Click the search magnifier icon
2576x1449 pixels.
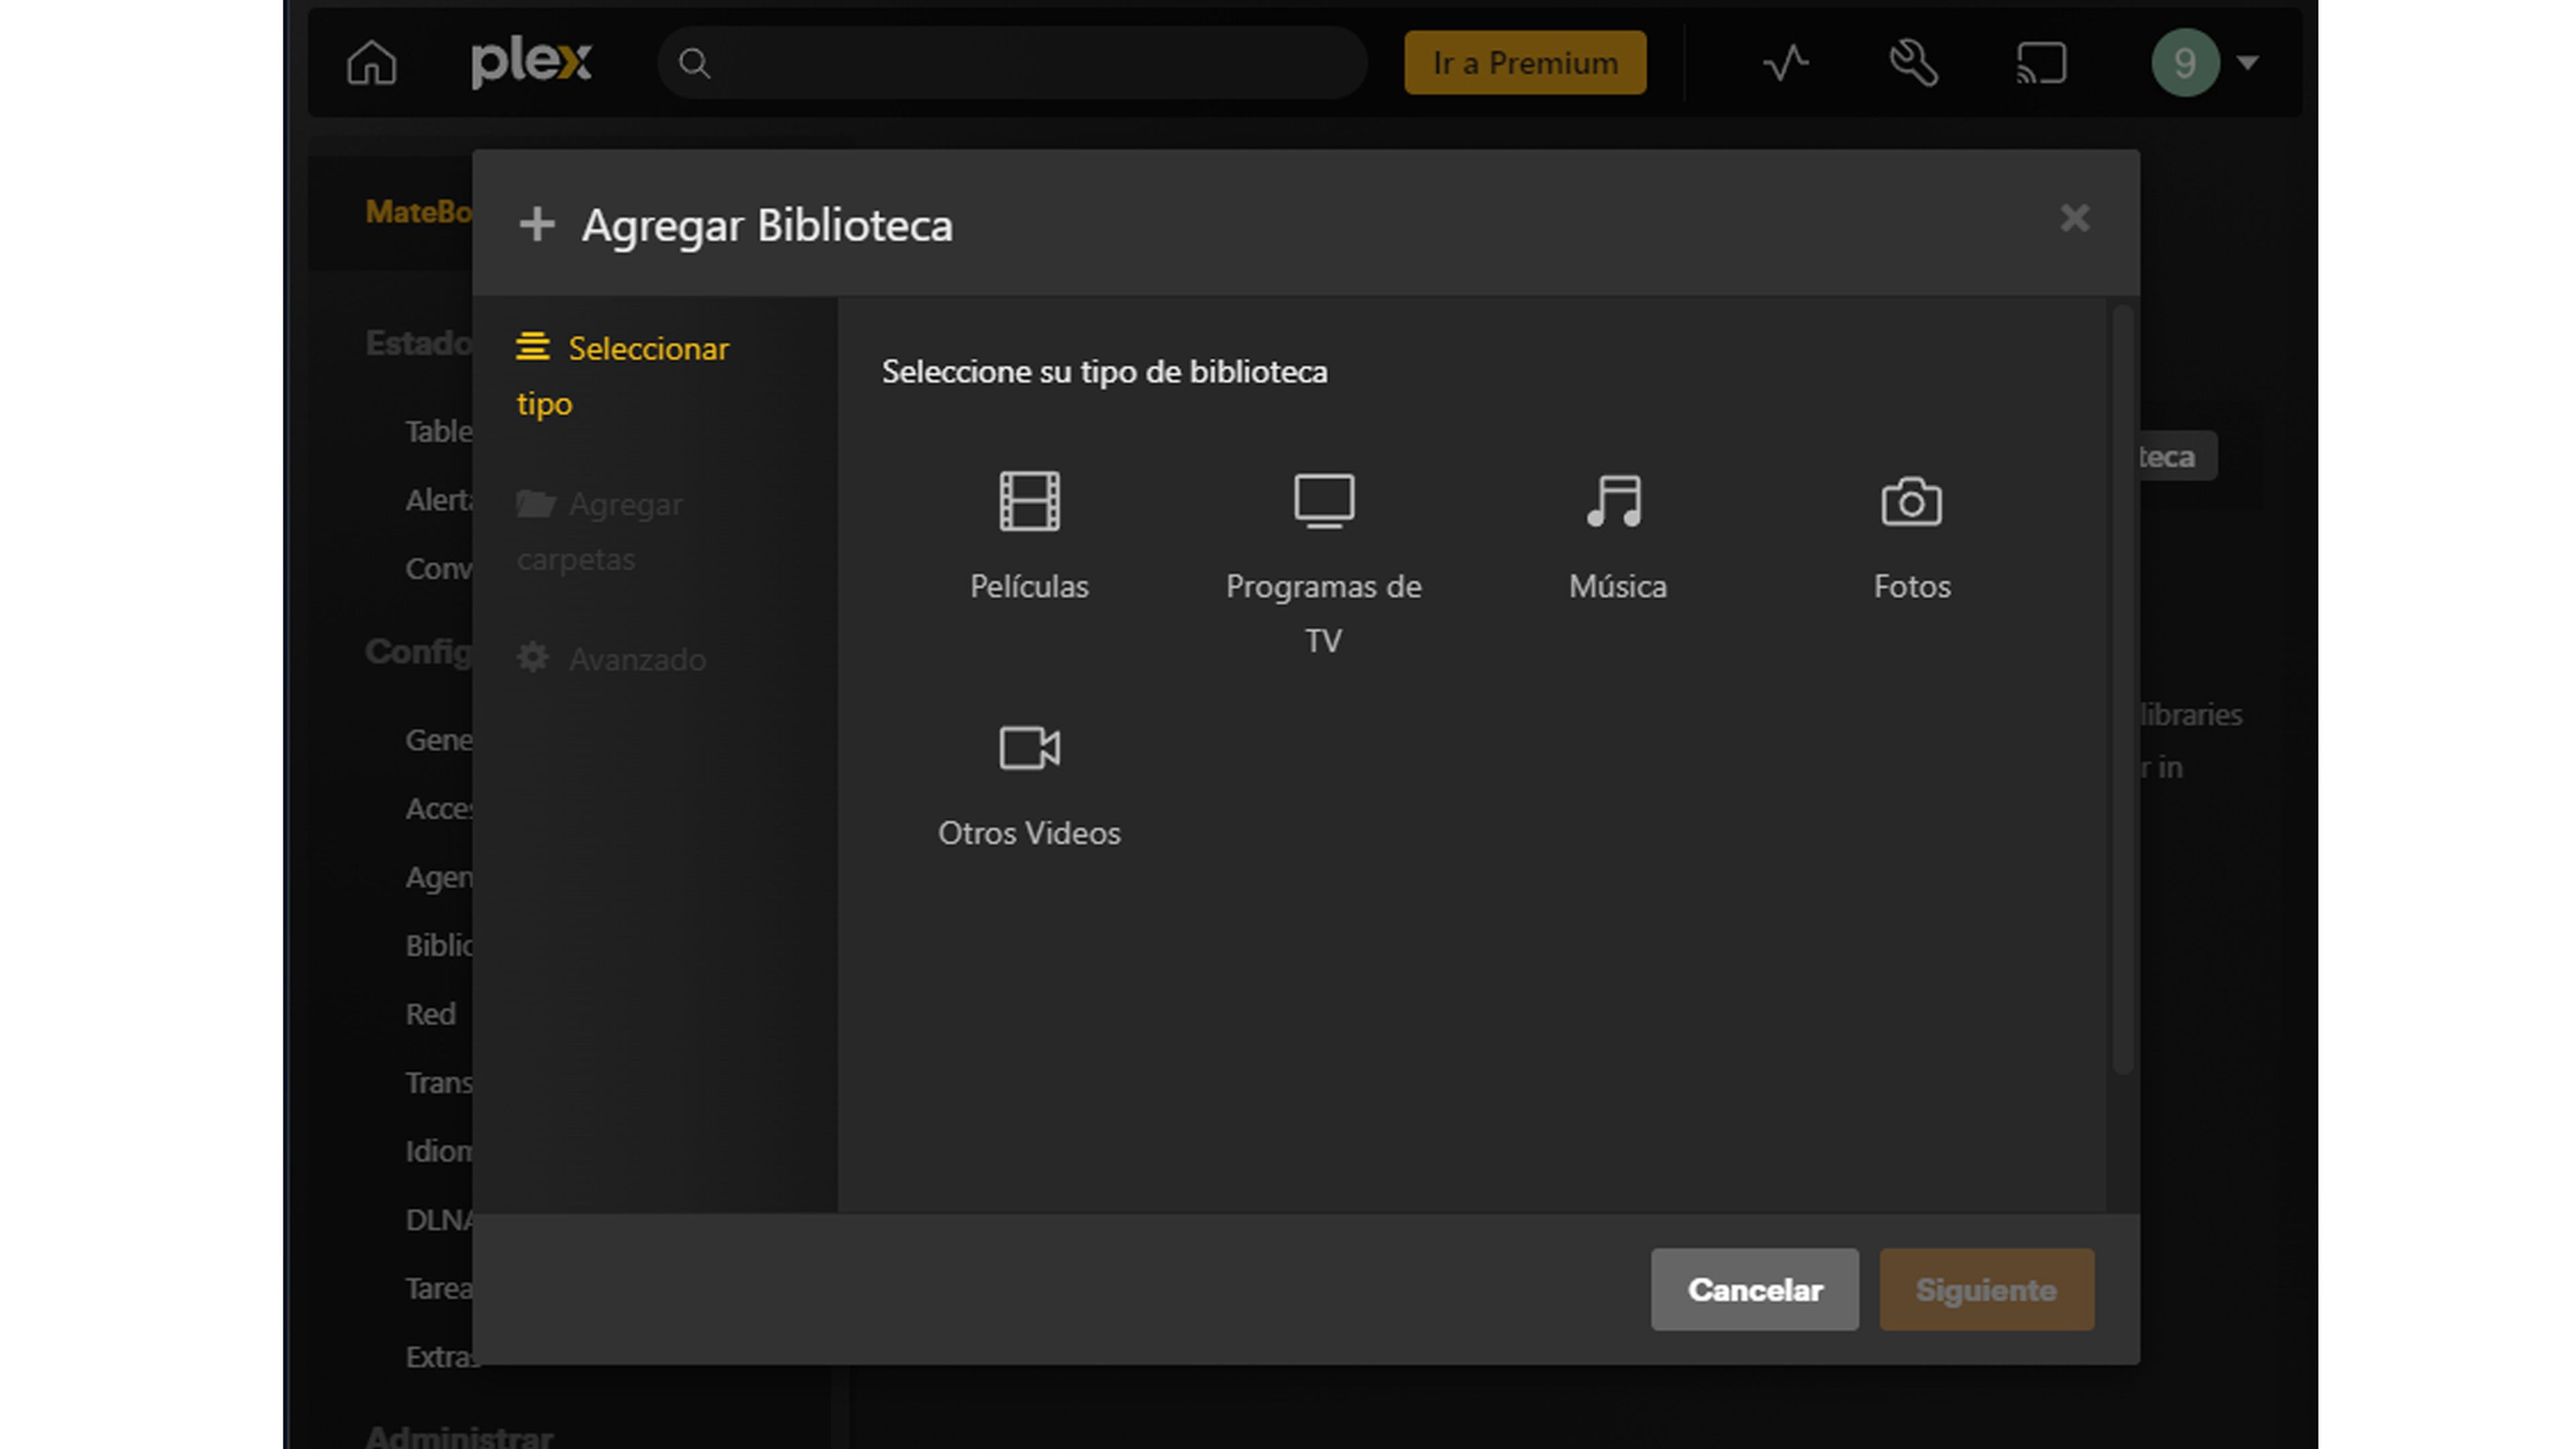694,64
